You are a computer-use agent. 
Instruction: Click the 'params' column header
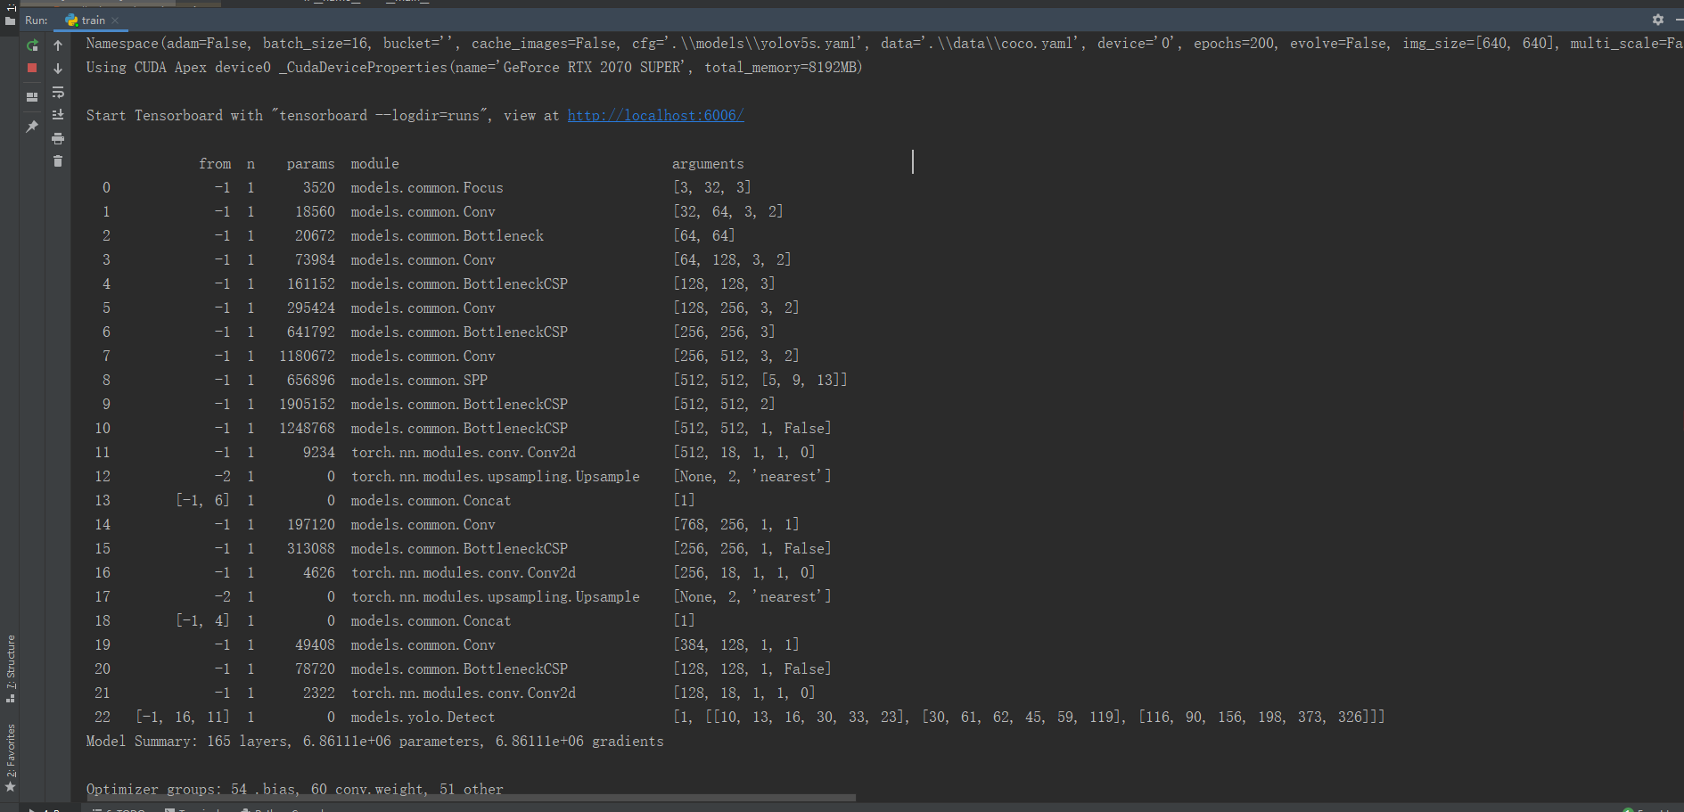(311, 164)
